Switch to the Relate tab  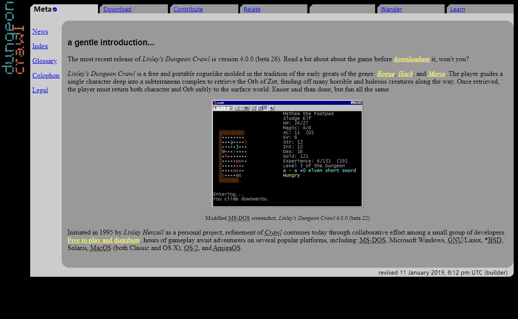pyautogui.click(x=252, y=9)
